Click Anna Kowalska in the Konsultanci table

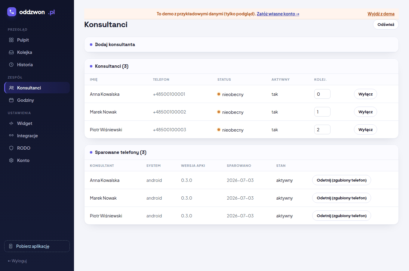(x=105, y=94)
